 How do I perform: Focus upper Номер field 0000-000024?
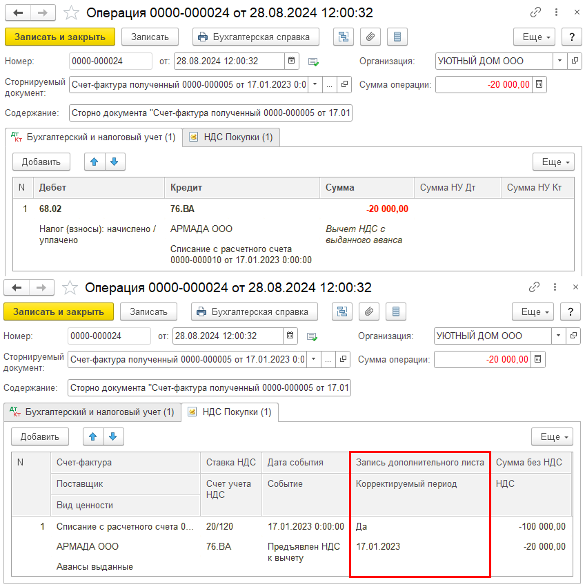pos(110,61)
